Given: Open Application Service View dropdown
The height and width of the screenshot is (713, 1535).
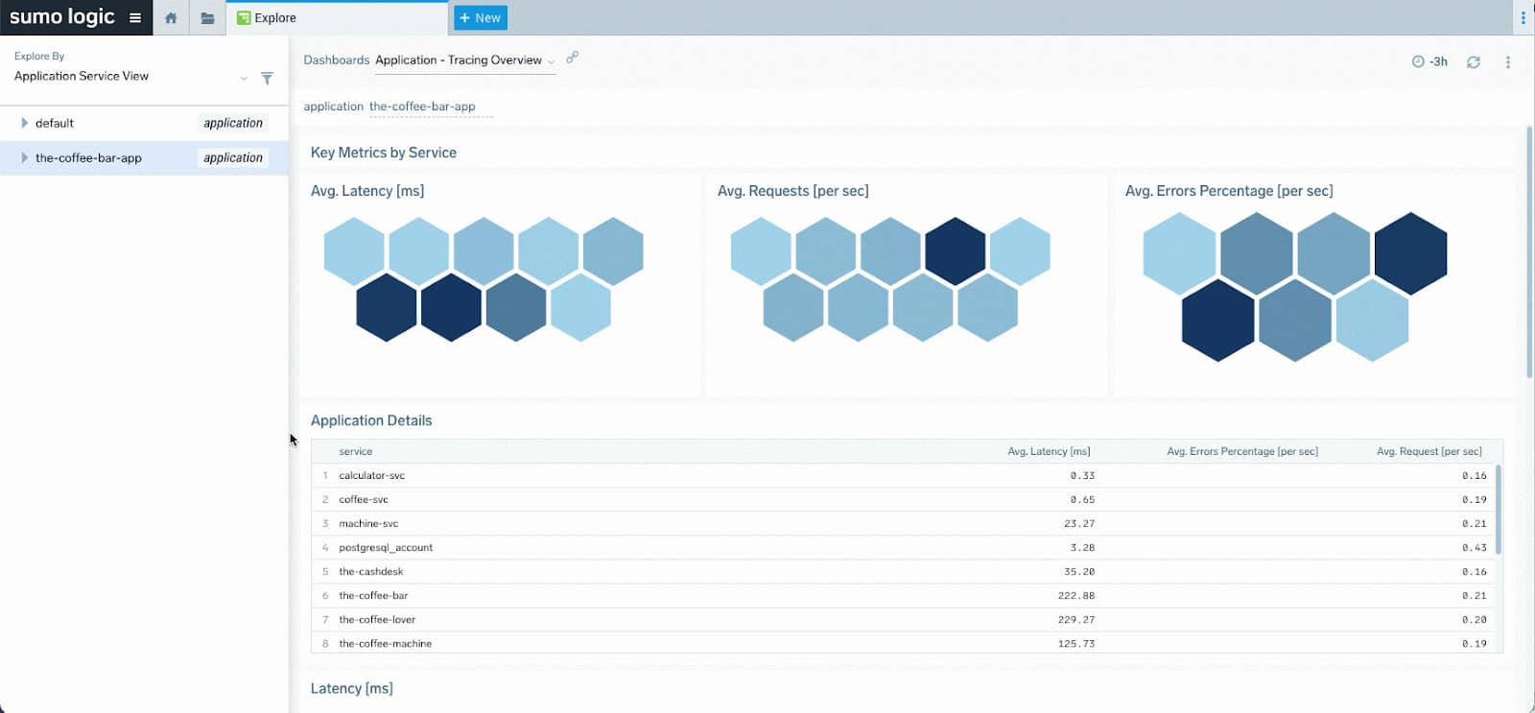Looking at the screenshot, I should tap(244, 78).
